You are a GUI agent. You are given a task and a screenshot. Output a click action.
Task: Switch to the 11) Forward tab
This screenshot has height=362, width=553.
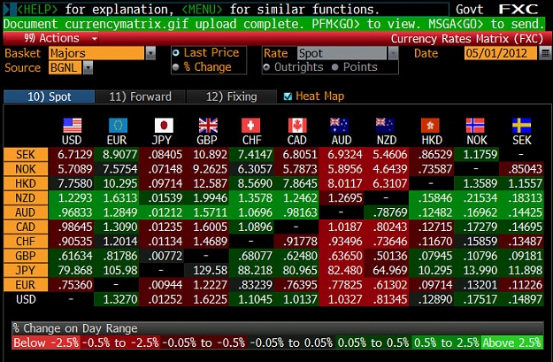pyautogui.click(x=140, y=96)
